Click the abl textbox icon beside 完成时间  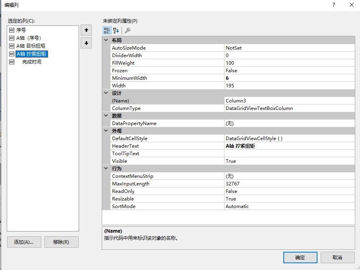pyautogui.click(x=12, y=62)
